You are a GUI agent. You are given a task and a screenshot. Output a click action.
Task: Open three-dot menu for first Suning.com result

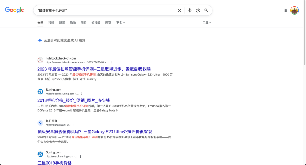(82, 94)
